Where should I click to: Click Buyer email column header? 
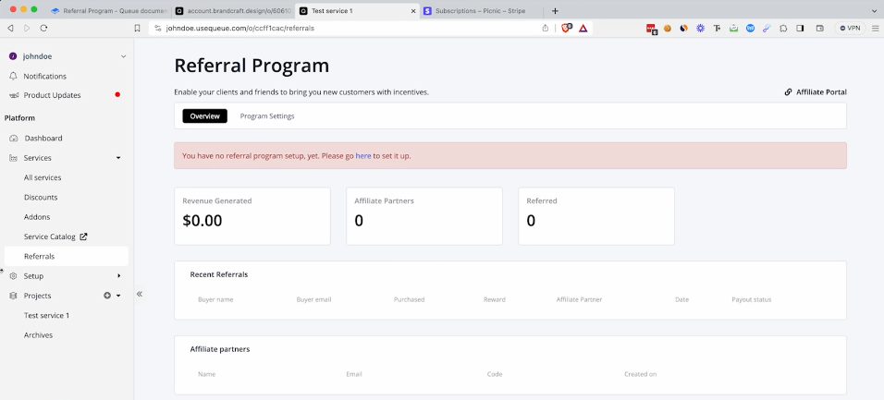coord(314,299)
